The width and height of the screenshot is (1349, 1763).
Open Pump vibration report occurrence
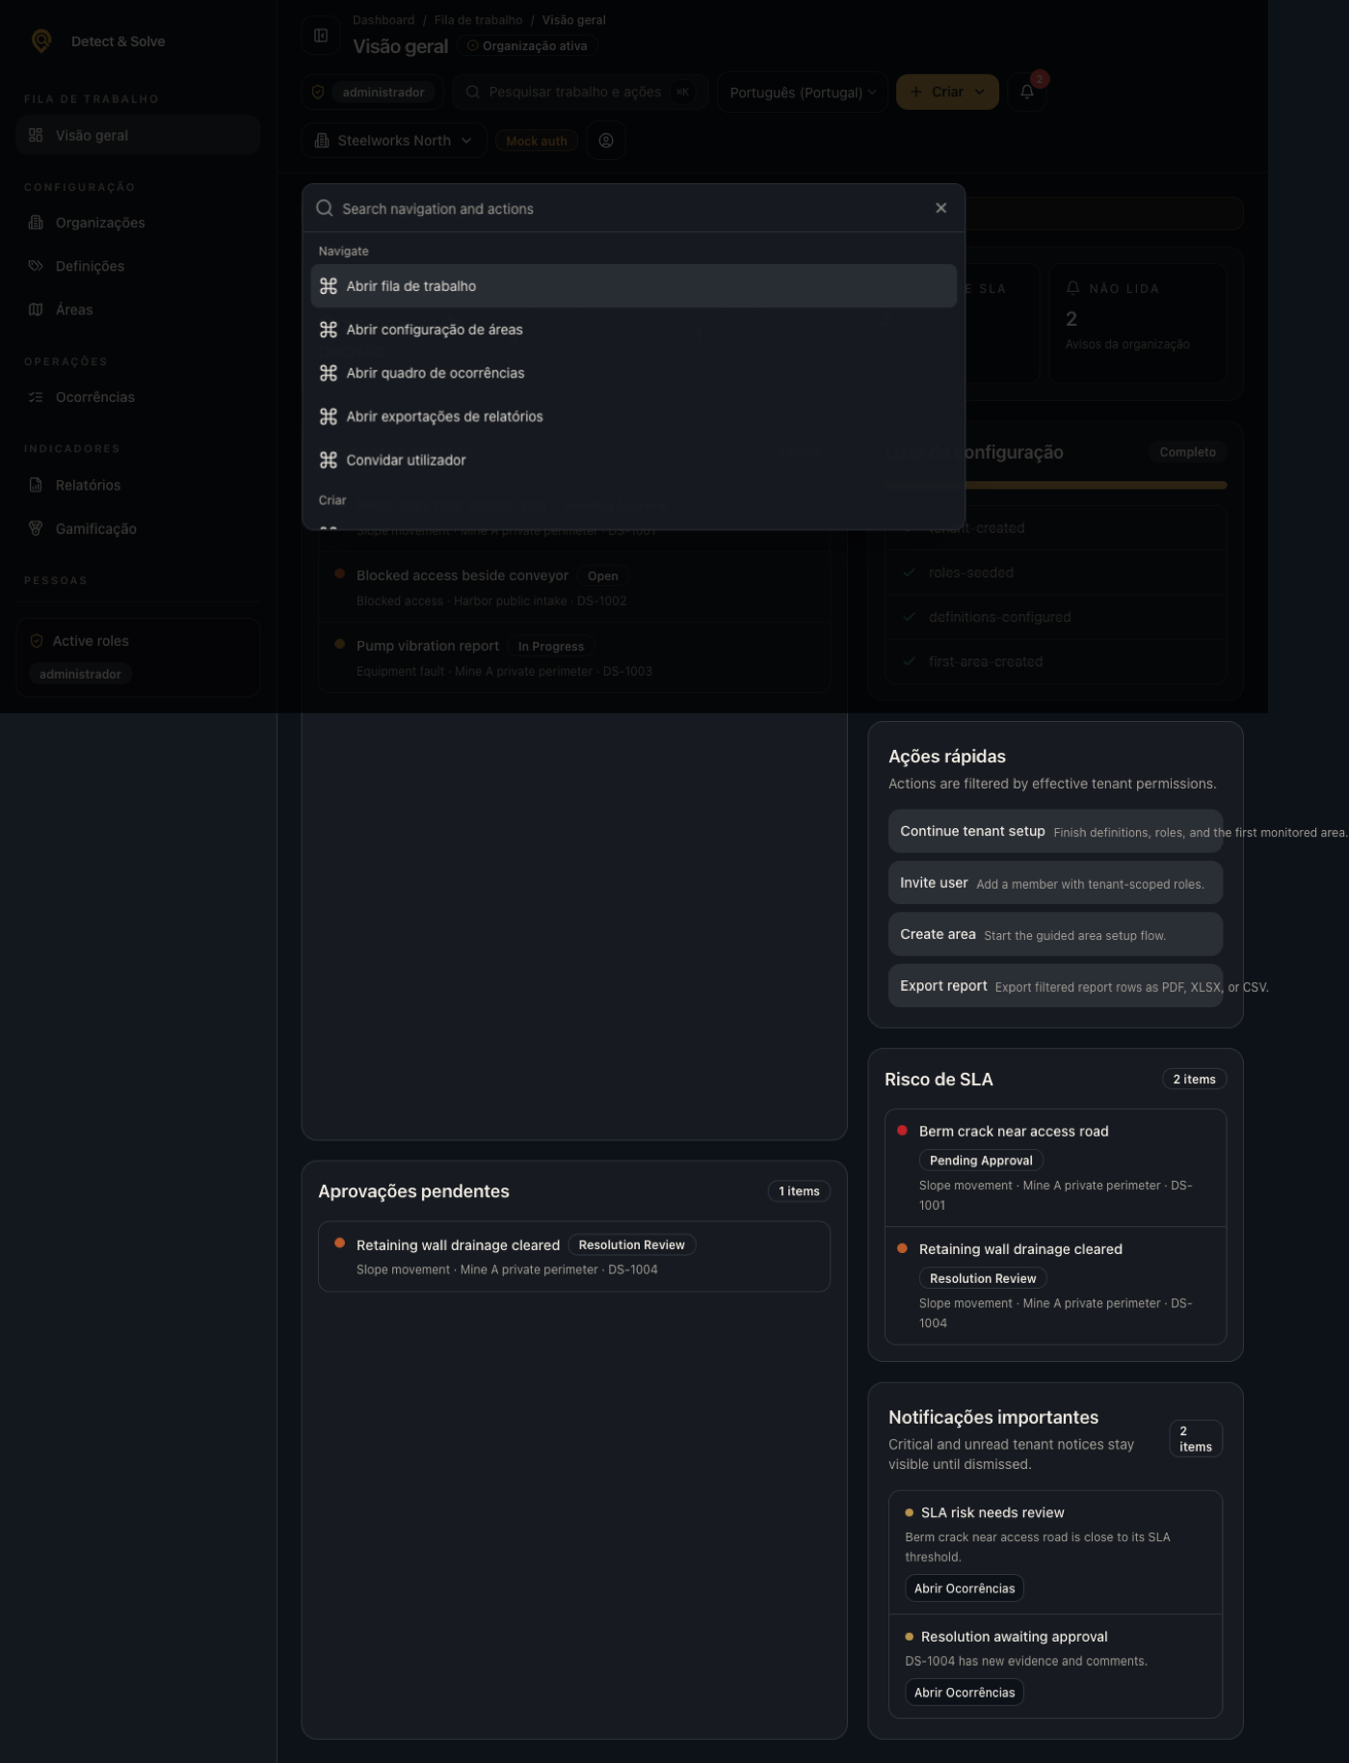(574, 657)
